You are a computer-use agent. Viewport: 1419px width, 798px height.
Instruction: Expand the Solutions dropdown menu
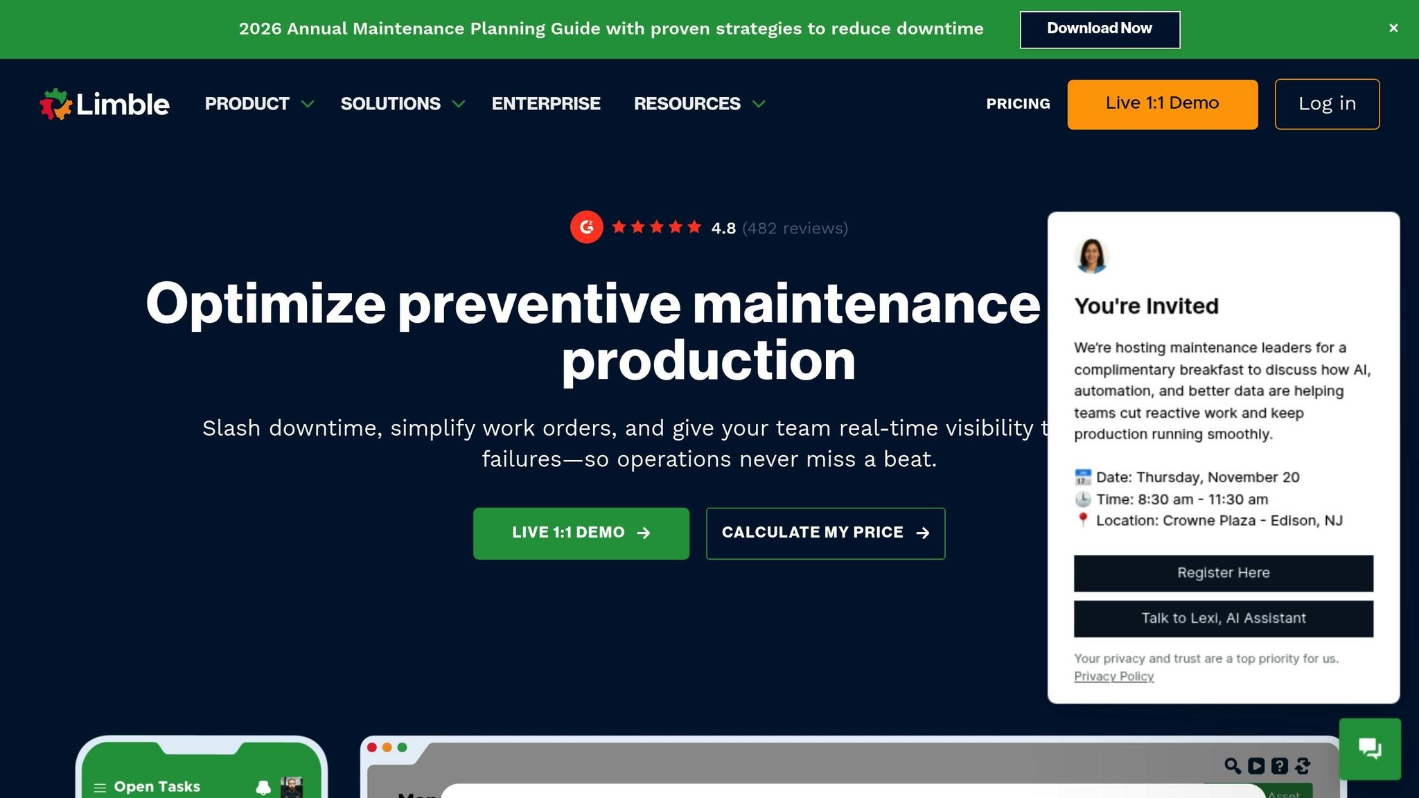(402, 104)
